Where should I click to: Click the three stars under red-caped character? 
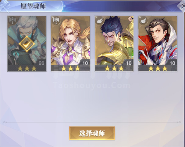158,68
